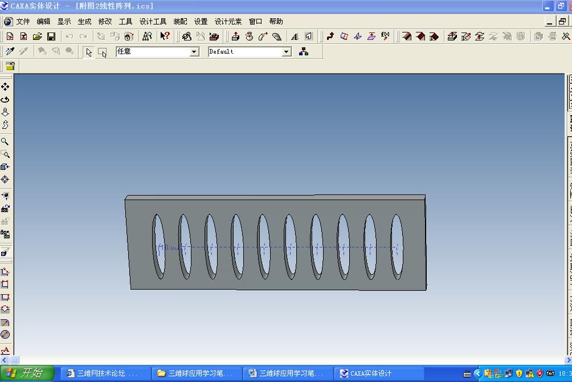
Task: Open the 帮助 menu
Action: pos(276,22)
